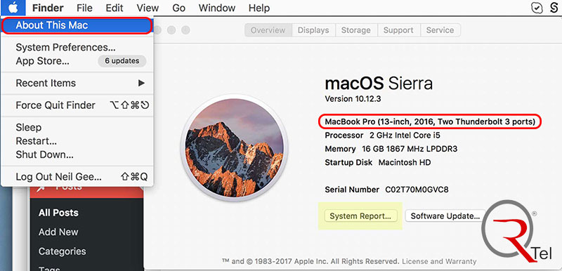
Task: Click the Skype icon in menu bar
Action: coord(554,8)
